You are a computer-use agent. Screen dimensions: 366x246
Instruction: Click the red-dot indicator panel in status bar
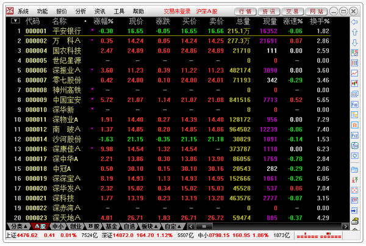pos(318,235)
